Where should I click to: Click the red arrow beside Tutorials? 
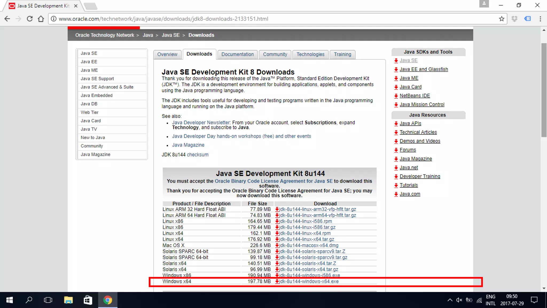(396, 185)
